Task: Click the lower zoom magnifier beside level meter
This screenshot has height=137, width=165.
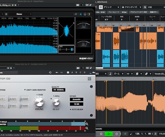Action: 87,128
